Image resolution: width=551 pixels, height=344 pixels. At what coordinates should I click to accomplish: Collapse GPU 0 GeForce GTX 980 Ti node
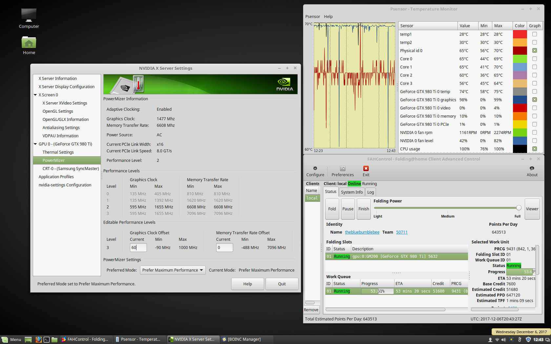coord(35,144)
